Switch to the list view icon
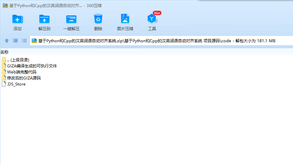293x164 pixels. click(24, 41)
